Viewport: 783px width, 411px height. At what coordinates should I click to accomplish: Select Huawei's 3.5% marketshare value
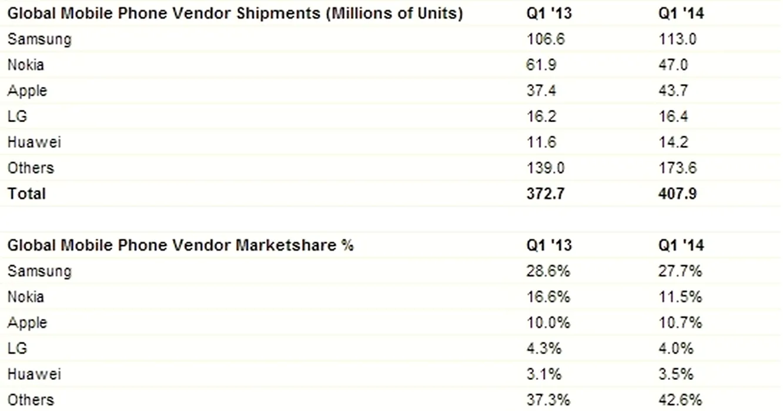[x=676, y=375]
